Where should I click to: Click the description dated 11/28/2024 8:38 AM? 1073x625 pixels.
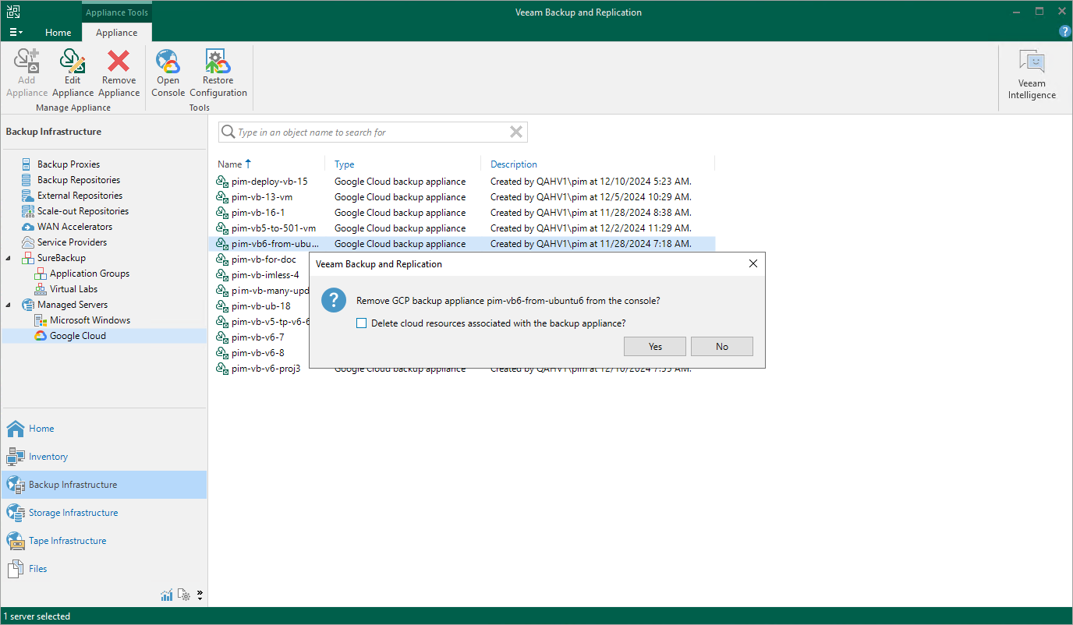coord(590,213)
